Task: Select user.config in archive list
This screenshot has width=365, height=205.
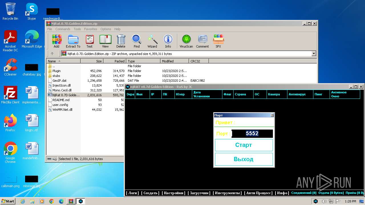Action: coord(60,105)
